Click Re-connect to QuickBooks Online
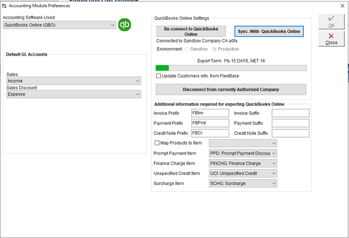 [191, 31]
